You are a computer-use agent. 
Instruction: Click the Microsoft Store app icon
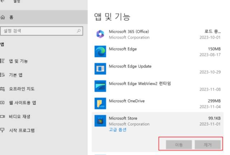(x=100, y=121)
